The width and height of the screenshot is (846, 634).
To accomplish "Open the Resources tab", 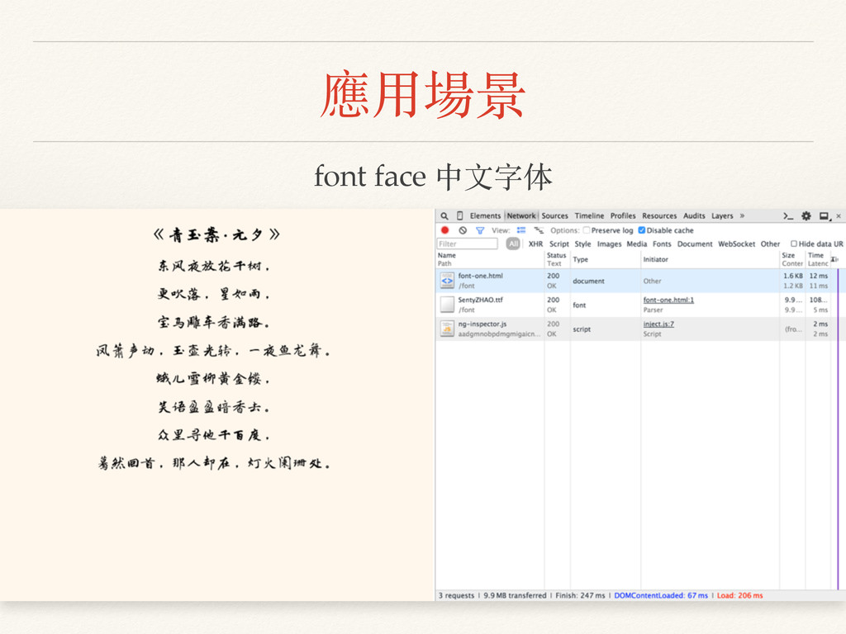I will coord(659,215).
